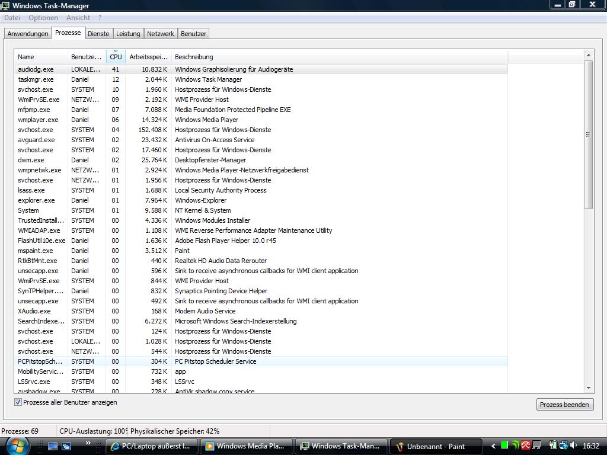
Task: Select the taskmgr.exe process row
Action: tap(261, 79)
